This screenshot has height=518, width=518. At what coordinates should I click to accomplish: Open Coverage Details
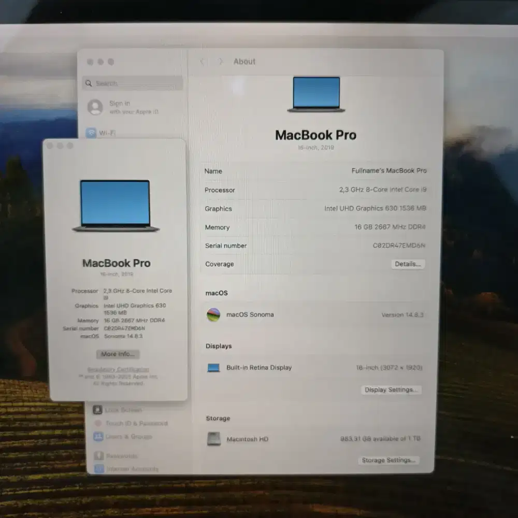coord(408,264)
